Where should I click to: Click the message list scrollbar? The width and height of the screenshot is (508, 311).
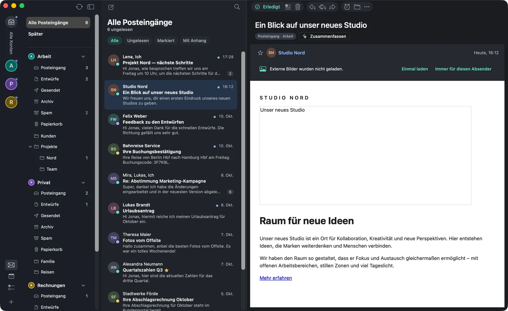pyautogui.click(x=243, y=160)
